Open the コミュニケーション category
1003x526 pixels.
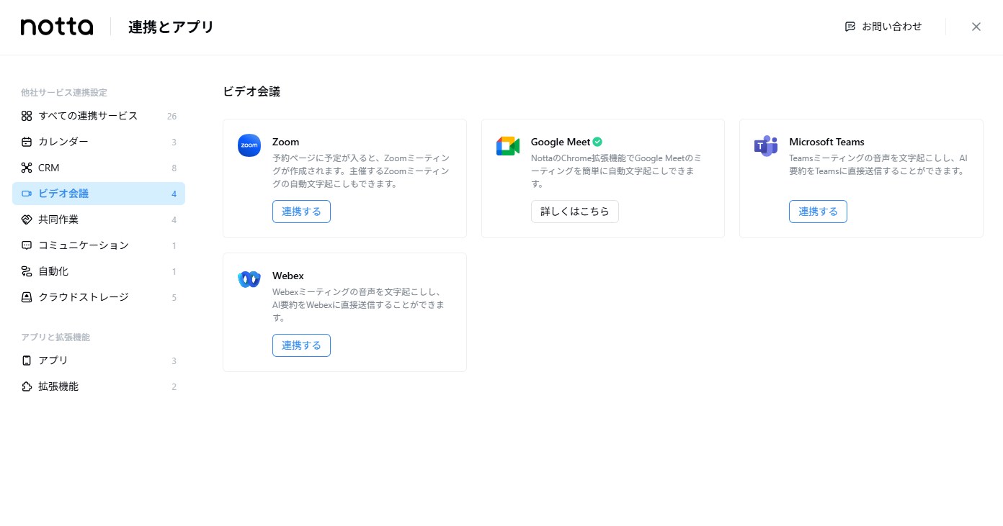tap(99, 245)
